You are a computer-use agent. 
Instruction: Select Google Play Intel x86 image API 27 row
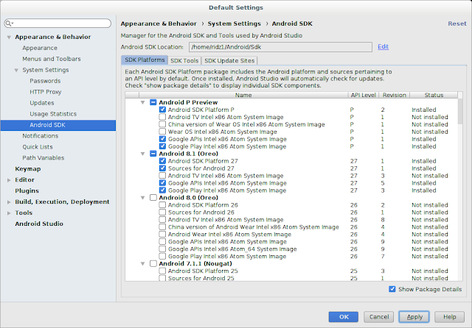291,190
